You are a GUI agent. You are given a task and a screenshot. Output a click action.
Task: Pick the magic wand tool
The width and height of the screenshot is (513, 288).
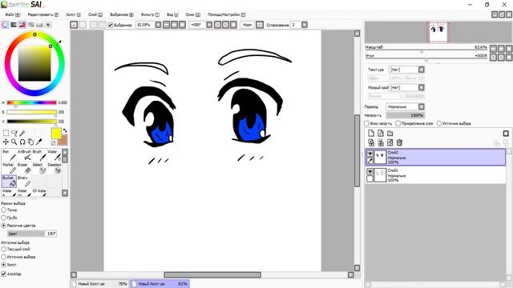click(22, 133)
